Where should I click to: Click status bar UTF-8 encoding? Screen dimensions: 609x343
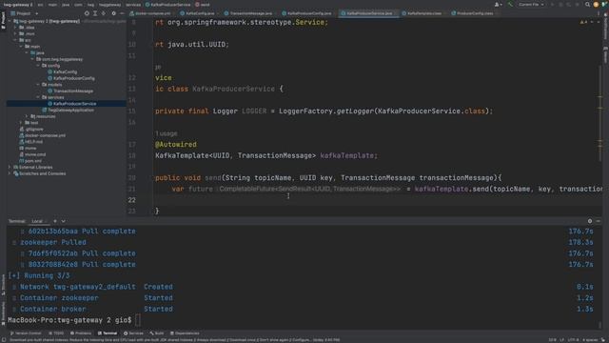(573, 339)
